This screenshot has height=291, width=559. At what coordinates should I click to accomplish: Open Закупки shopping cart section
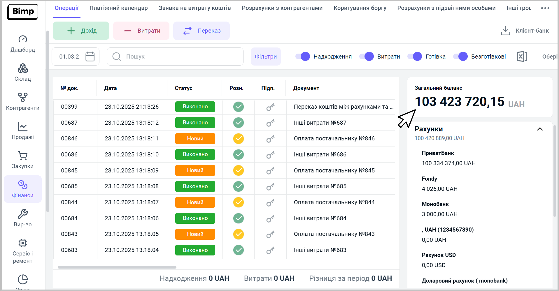pos(22,160)
